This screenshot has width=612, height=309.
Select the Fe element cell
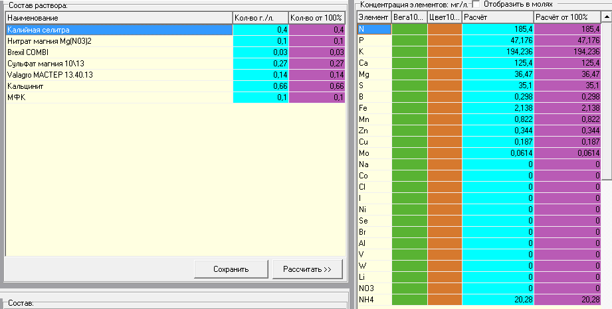point(374,108)
